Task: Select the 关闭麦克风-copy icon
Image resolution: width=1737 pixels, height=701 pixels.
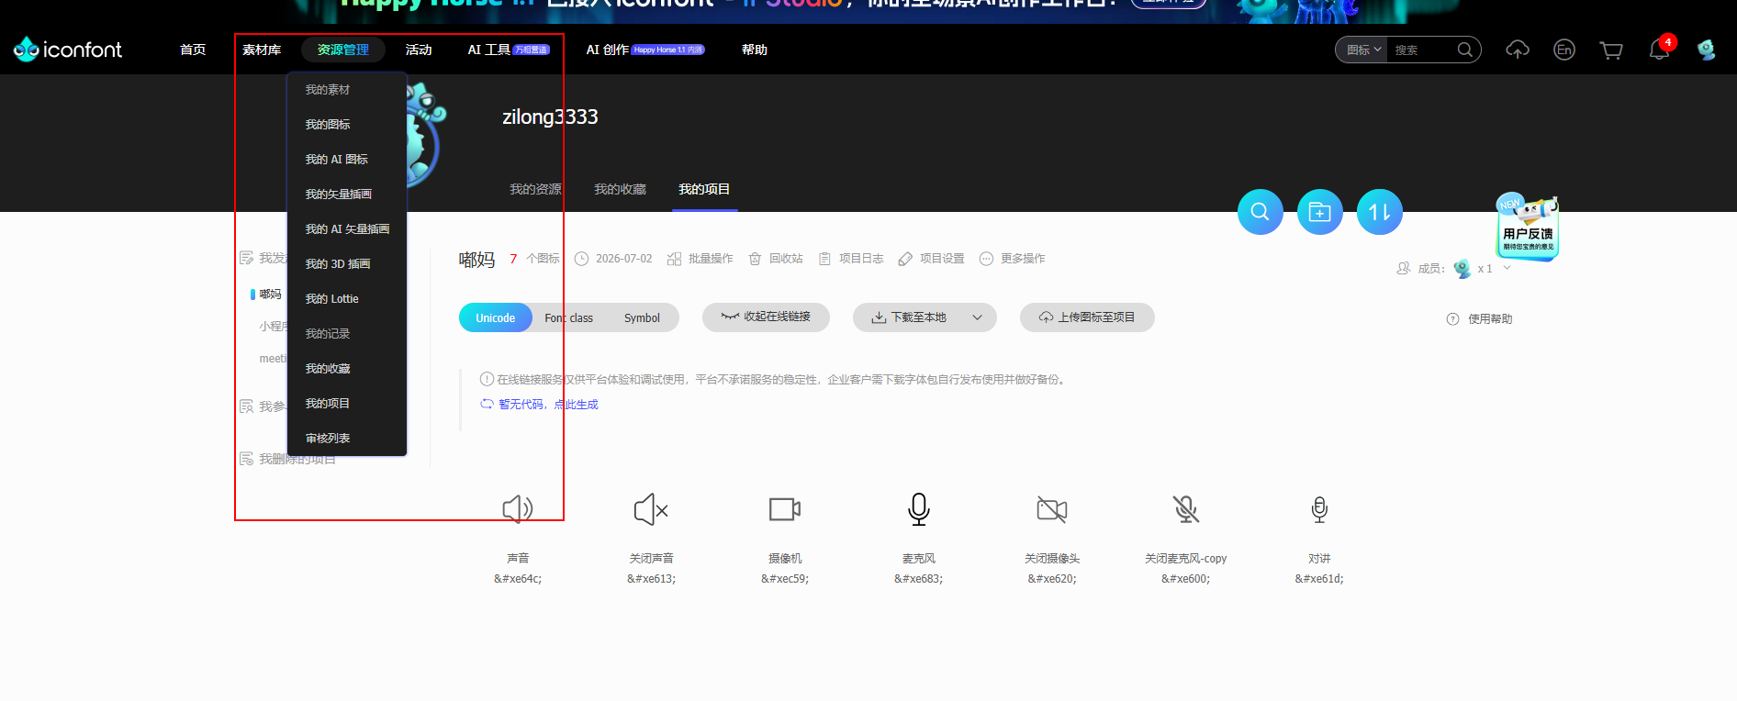Action: (x=1186, y=509)
